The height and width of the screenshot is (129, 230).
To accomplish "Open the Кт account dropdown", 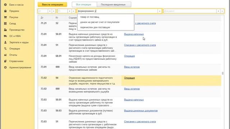I will [x=70, y=11].
